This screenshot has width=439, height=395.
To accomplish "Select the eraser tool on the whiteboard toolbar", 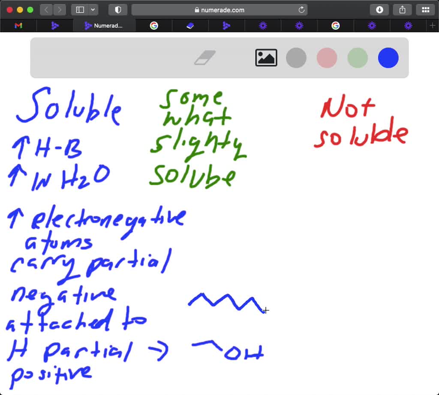I will point(205,57).
